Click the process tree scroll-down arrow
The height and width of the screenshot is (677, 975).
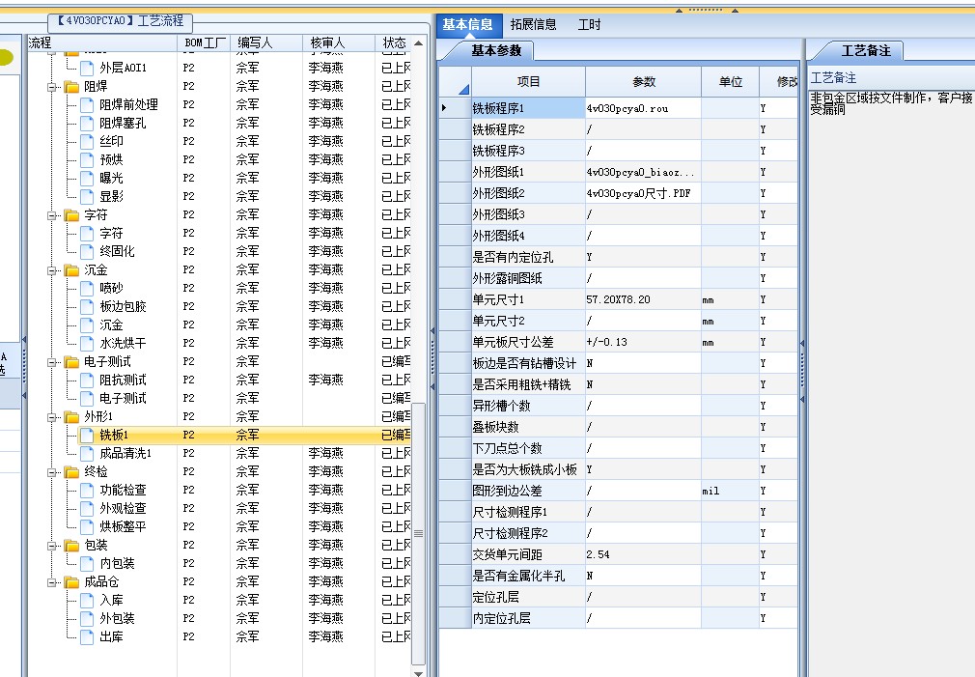pyautogui.click(x=419, y=672)
